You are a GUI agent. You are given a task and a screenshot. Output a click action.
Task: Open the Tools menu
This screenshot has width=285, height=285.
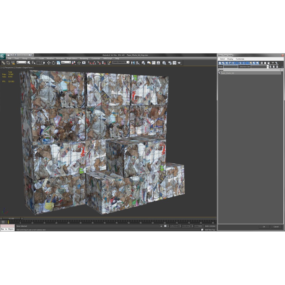[17, 59]
